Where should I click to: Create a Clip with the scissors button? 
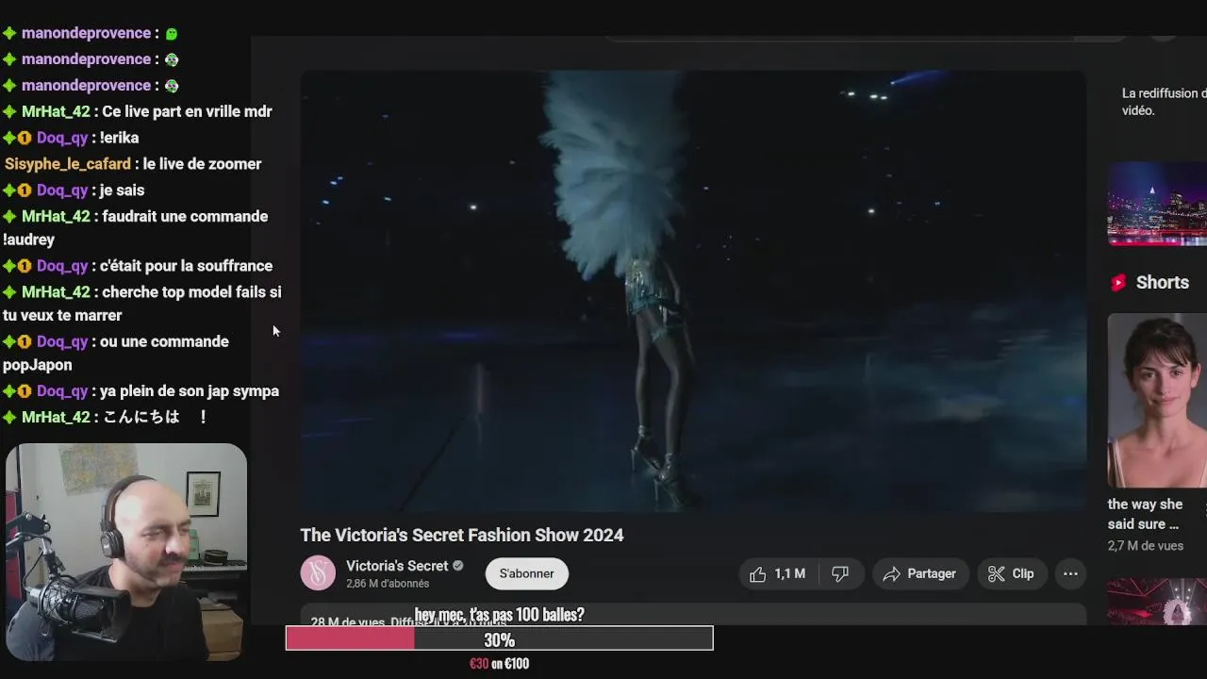coord(1011,573)
